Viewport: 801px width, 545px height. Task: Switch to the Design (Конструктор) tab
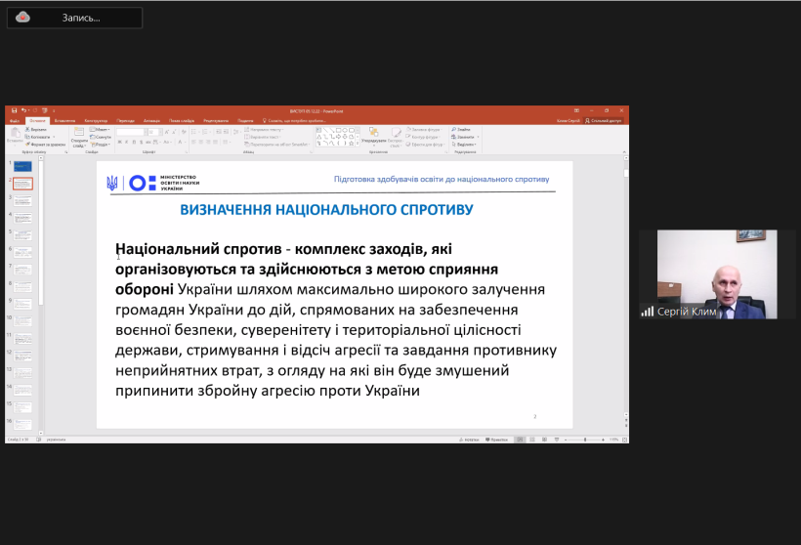[96, 121]
